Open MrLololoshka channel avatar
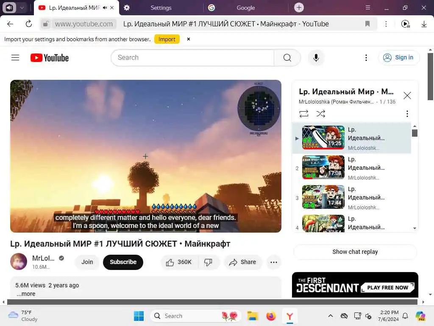Screen dimensions: 434x326 point(19,261)
